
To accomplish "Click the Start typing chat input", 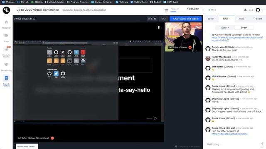I will click(232, 144).
